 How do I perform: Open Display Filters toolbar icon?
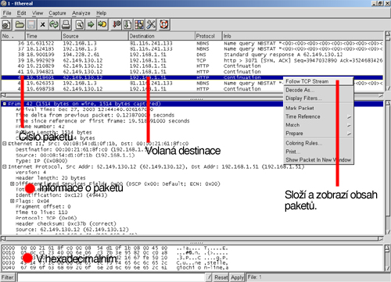coord(127,25)
